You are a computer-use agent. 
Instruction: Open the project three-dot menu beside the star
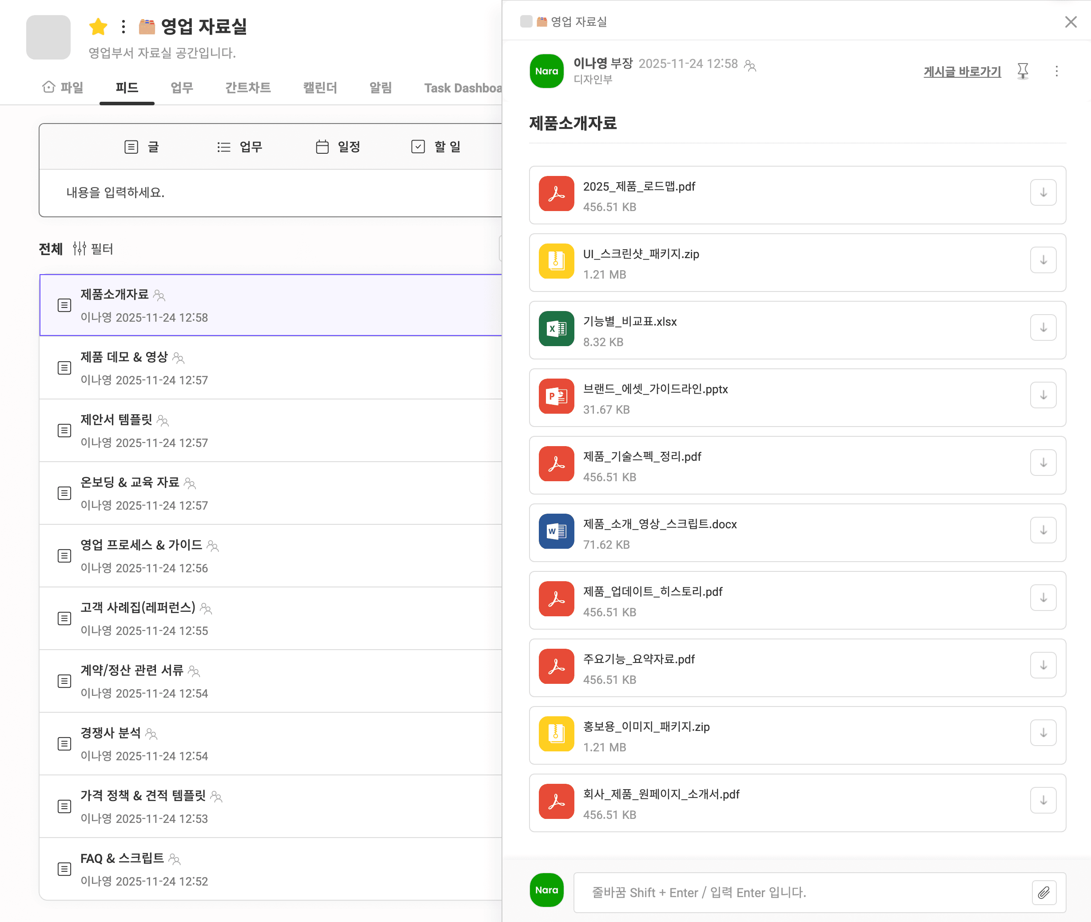click(x=123, y=27)
